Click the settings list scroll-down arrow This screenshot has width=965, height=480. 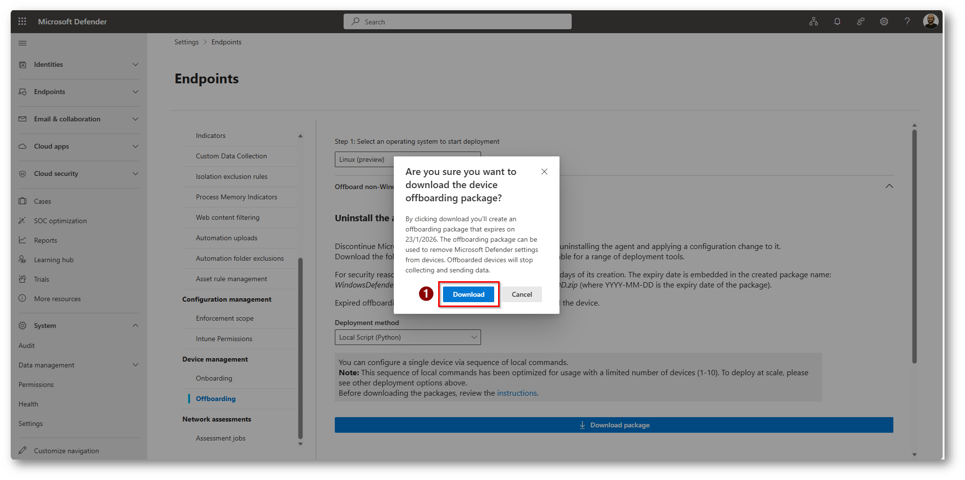click(x=300, y=444)
